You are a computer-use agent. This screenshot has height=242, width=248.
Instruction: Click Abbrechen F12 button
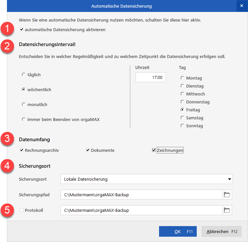point(222,231)
